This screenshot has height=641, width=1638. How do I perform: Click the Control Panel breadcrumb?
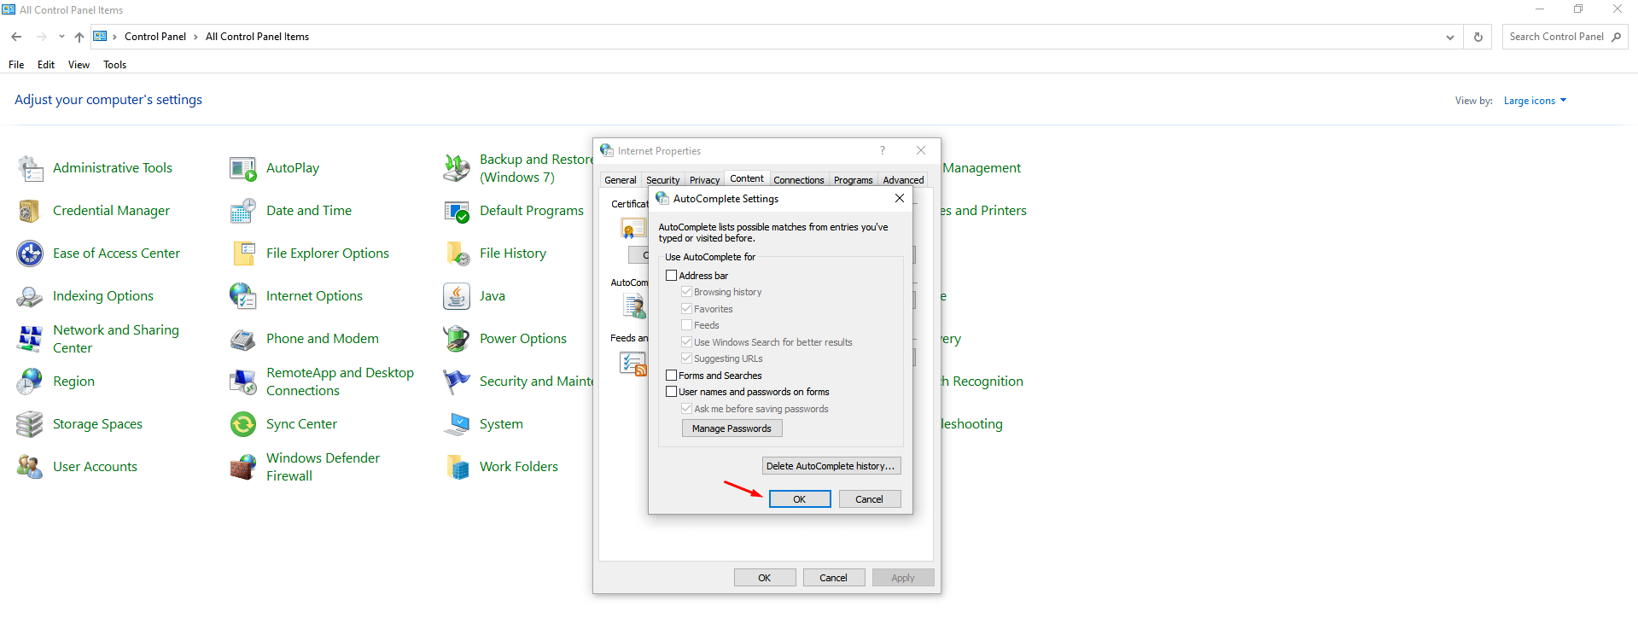tap(155, 37)
